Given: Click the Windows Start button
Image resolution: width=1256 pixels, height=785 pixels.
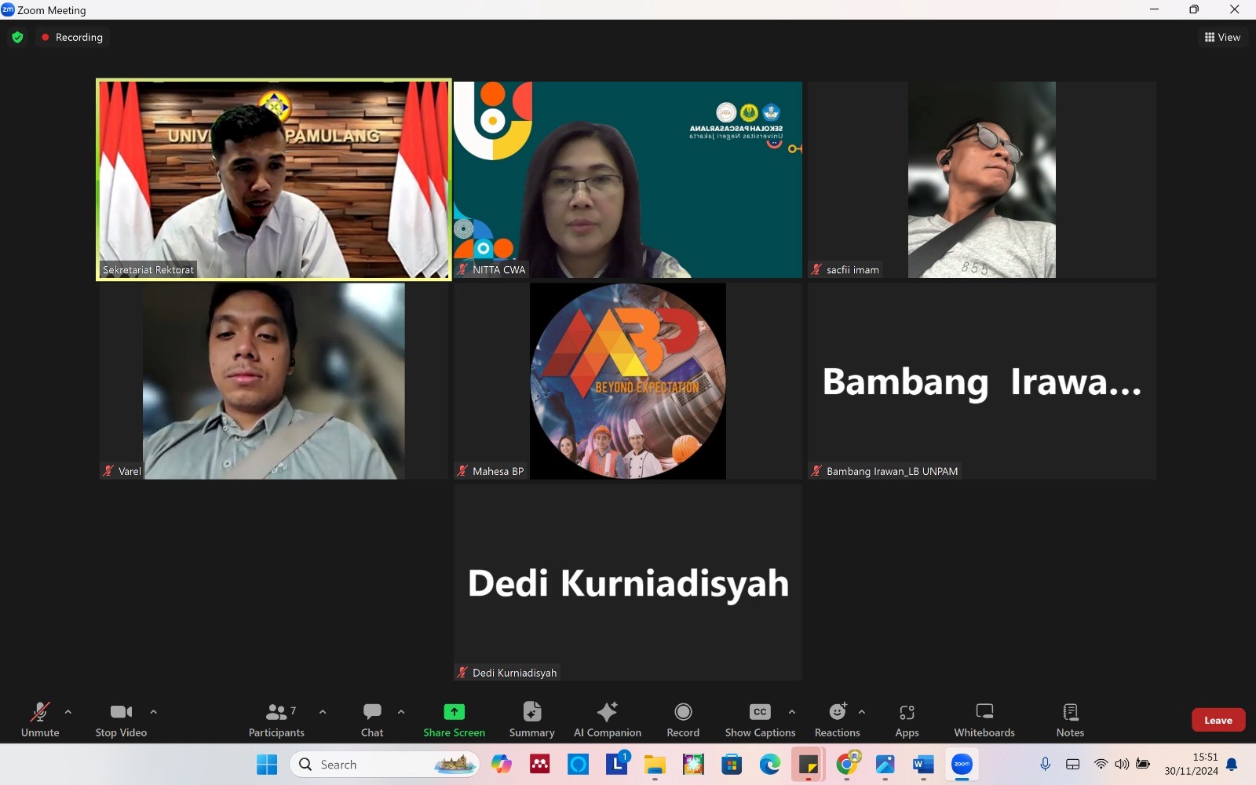Looking at the screenshot, I should 267,765.
